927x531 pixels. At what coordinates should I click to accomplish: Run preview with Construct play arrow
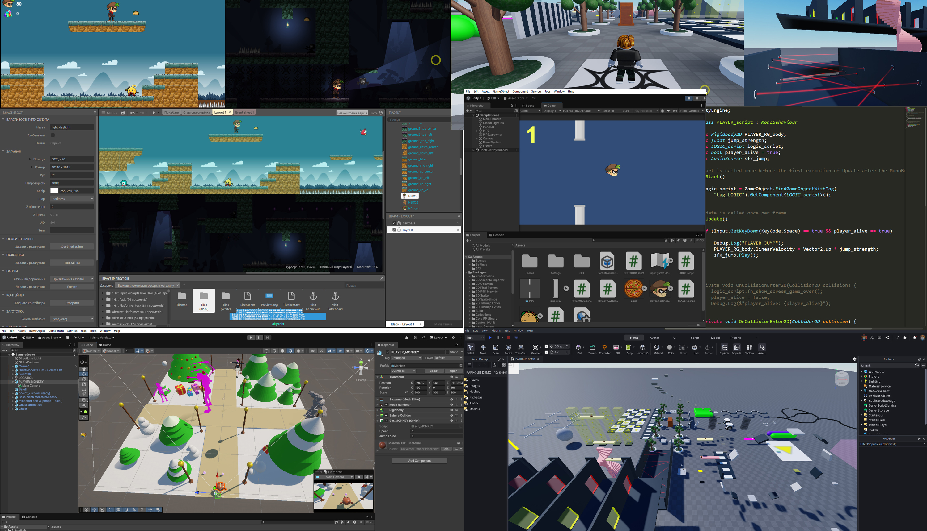154,113
